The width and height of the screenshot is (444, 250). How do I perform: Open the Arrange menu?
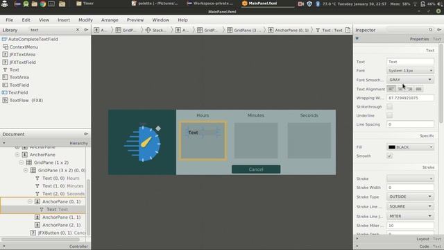coord(110,20)
